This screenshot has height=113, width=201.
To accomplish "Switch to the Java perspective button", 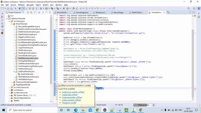I will click(x=199, y=8).
